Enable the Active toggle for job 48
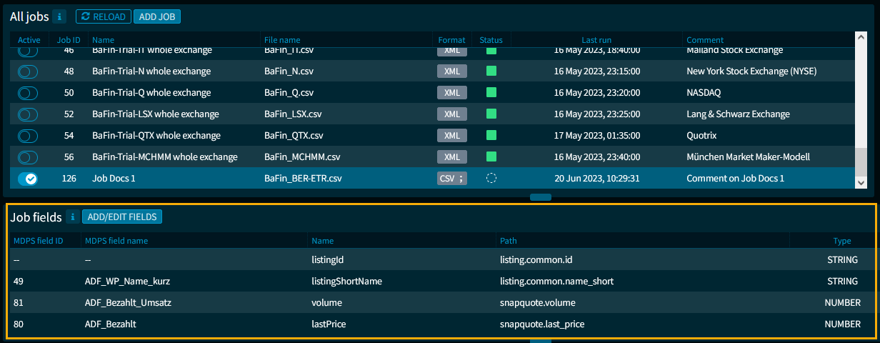Image resolution: width=880 pixels, height=343 pixels. tap(28, 71)
